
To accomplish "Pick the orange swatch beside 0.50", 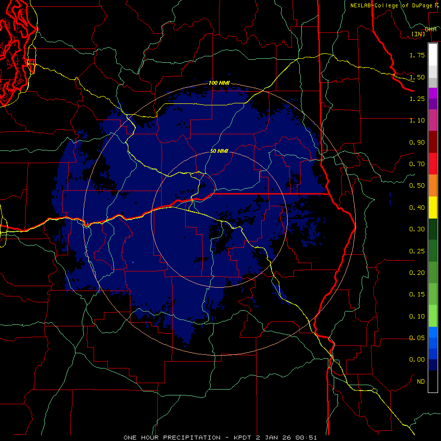I will coord(433,185).
